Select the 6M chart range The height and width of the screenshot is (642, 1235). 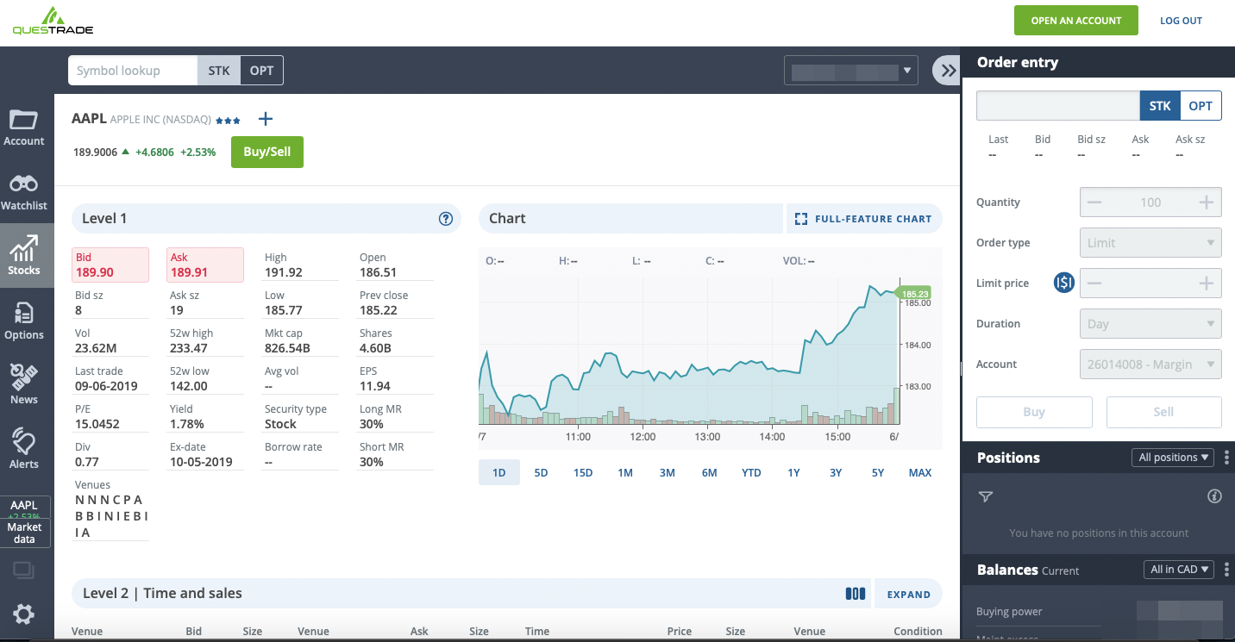(x=709, y=472)
